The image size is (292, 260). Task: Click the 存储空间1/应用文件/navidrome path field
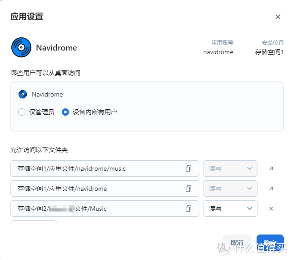(x=105, y=189)
